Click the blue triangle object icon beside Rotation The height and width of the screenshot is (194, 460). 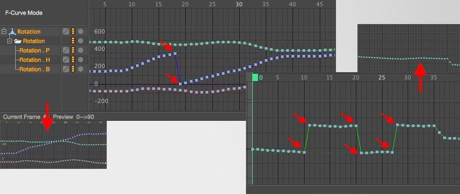[x=13, y=31]
